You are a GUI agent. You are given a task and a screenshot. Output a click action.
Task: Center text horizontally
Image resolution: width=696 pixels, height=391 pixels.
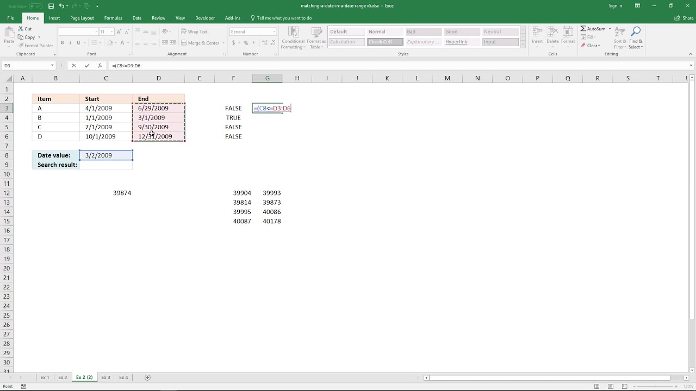tap(146, 43)
